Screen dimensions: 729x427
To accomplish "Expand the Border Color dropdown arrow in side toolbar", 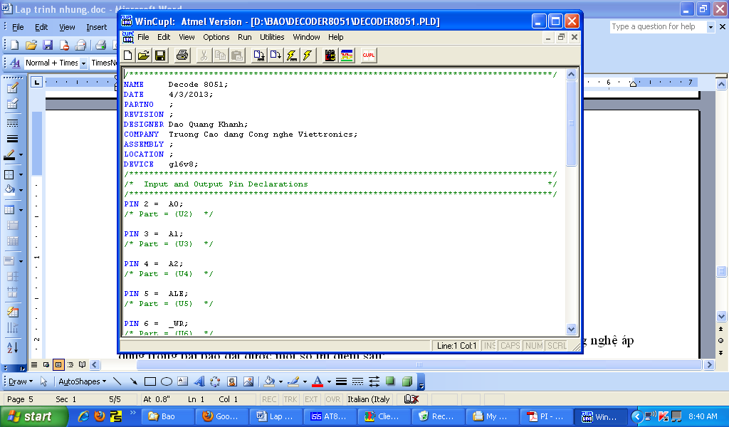I will pos(21,154).
